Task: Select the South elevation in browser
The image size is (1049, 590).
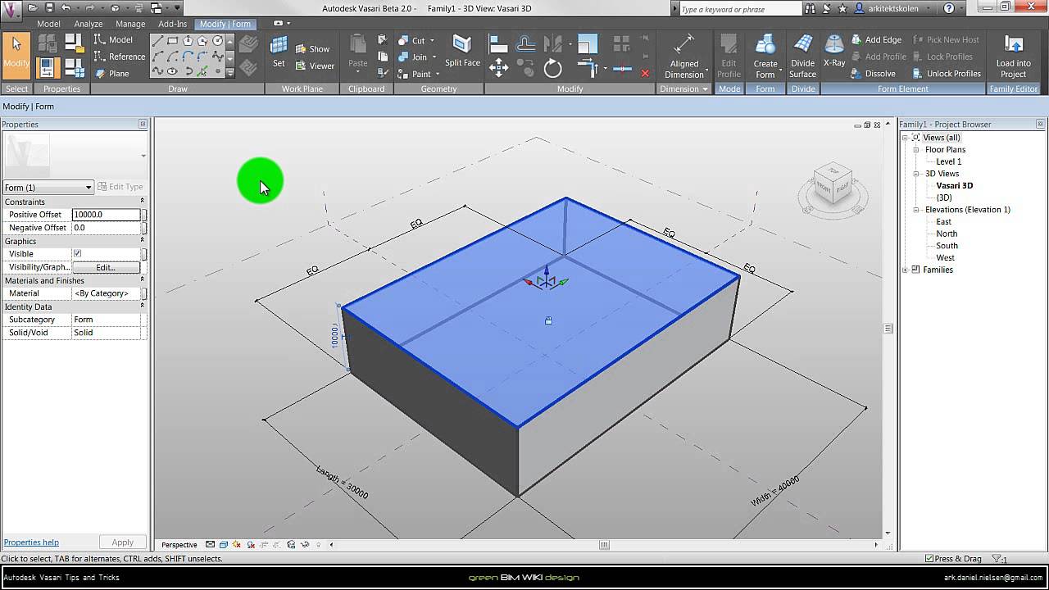Action: [x=947, y=246]
